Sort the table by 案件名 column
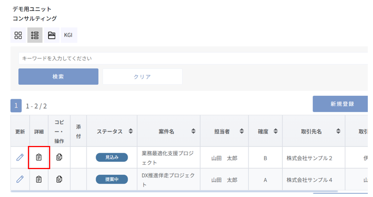 pyautogui.click(x=193, y=131)
